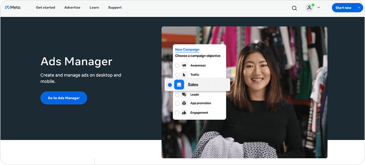Open the search magnifier icon
Image resolution: width=365 pixels, height=165 pixels.
[x=294, y=8]
